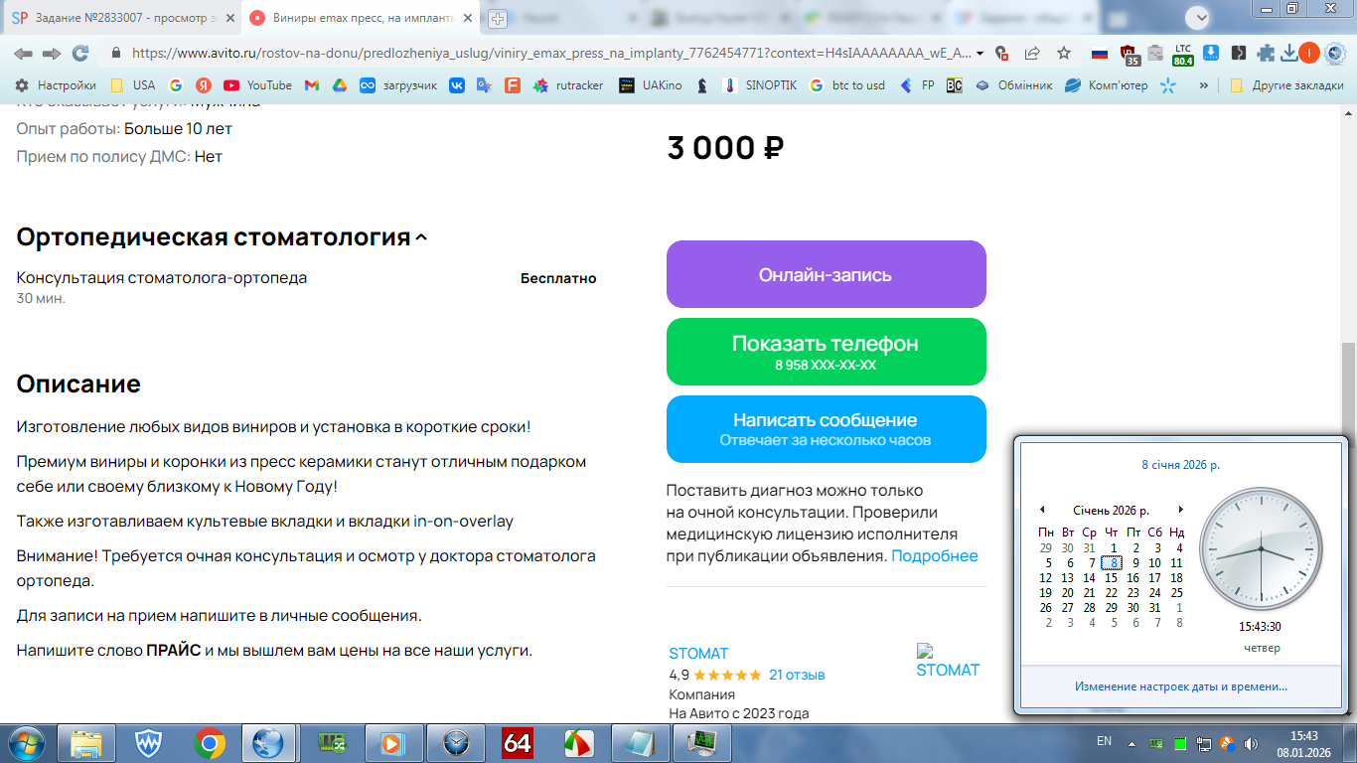This screenshot has height=763, width=1357.
Task: Open the USA bookmarks folder
Action: pos(133,85)
